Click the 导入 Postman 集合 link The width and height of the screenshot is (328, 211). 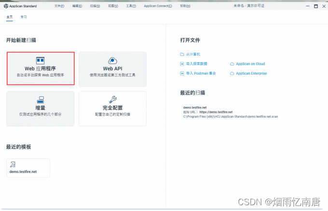(x=201, y=73)
